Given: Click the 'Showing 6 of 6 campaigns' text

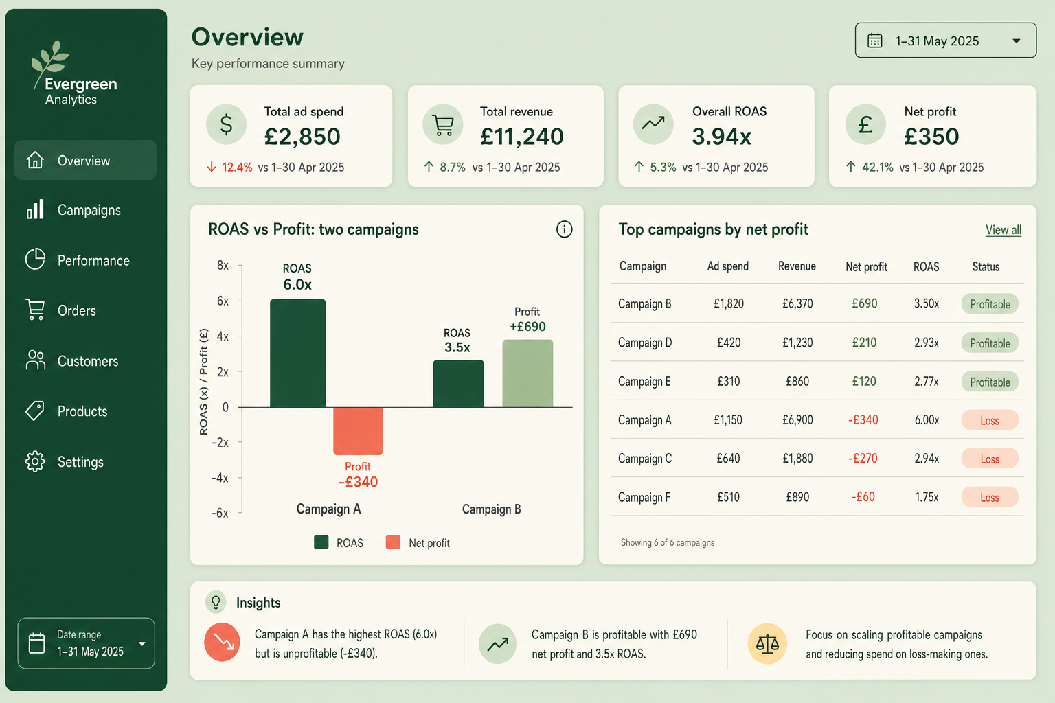Looking at the screenshot, I should coord(668,542).
